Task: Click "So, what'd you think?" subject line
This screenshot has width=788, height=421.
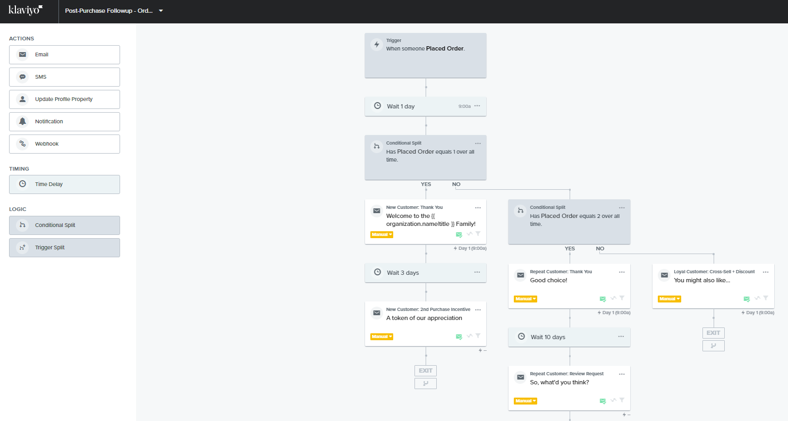Action: 560,382
